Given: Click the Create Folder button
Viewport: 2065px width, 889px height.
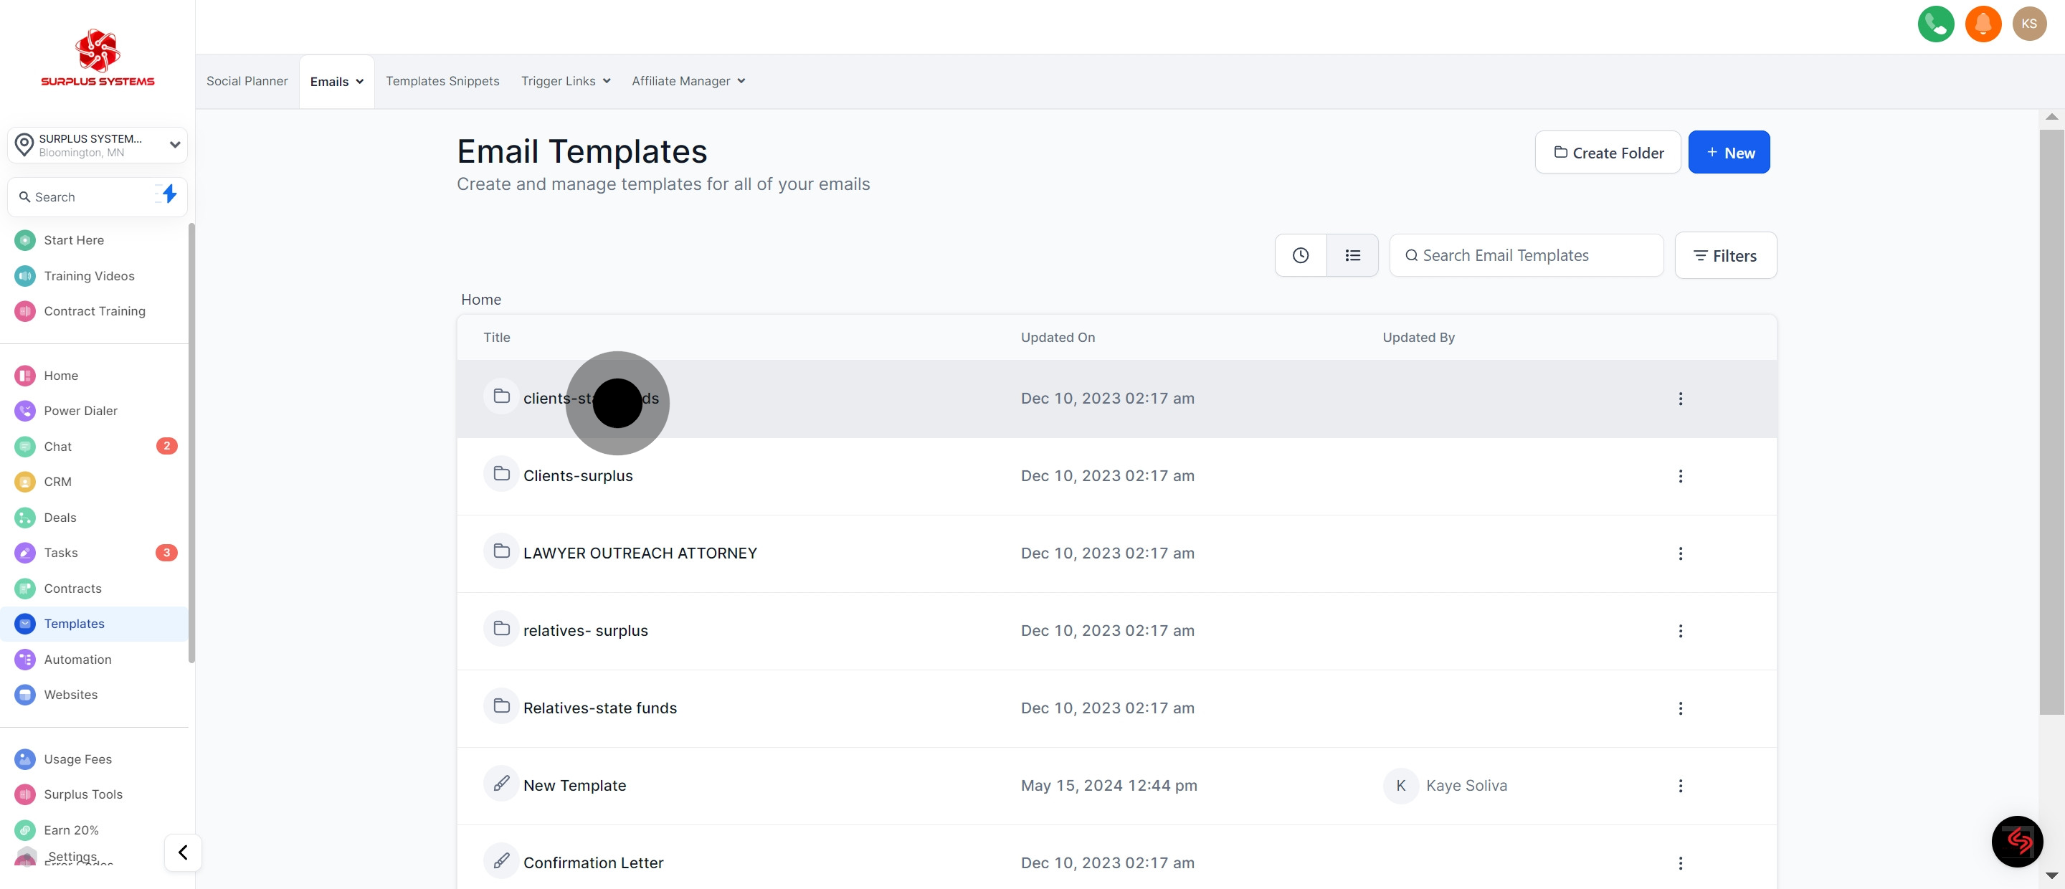Looking at the screenshot, I should pos(1608,152).
